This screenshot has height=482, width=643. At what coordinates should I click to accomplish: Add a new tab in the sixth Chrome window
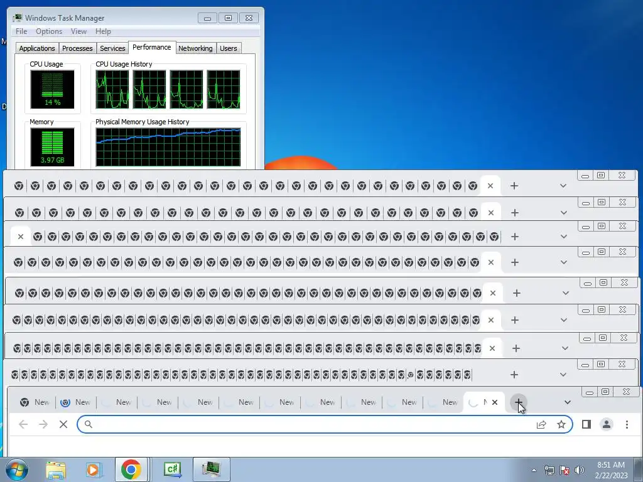click(515, 320)
